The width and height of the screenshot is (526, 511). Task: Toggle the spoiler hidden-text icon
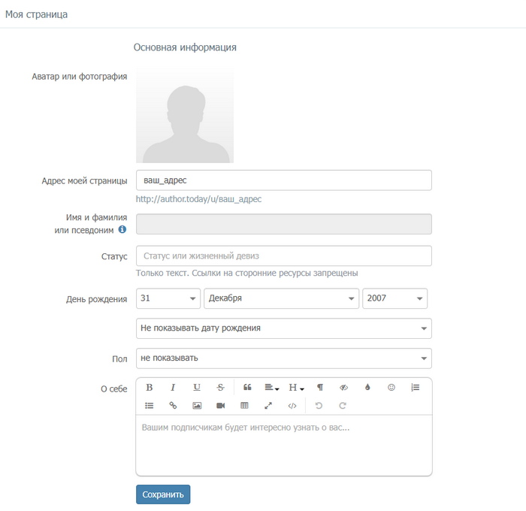[343, 388]
